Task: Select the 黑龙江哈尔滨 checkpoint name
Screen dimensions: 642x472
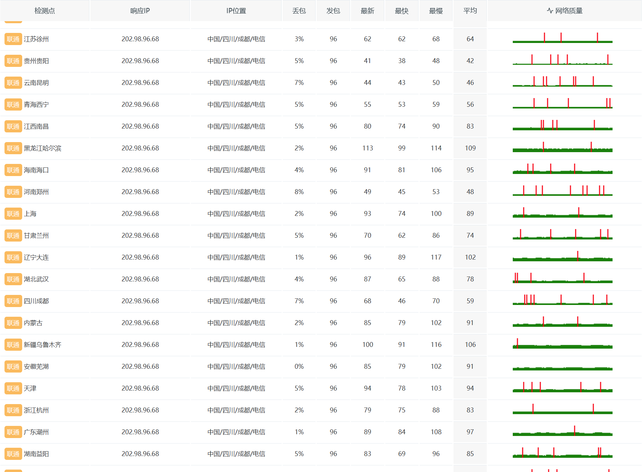Action: coord(43,148)
